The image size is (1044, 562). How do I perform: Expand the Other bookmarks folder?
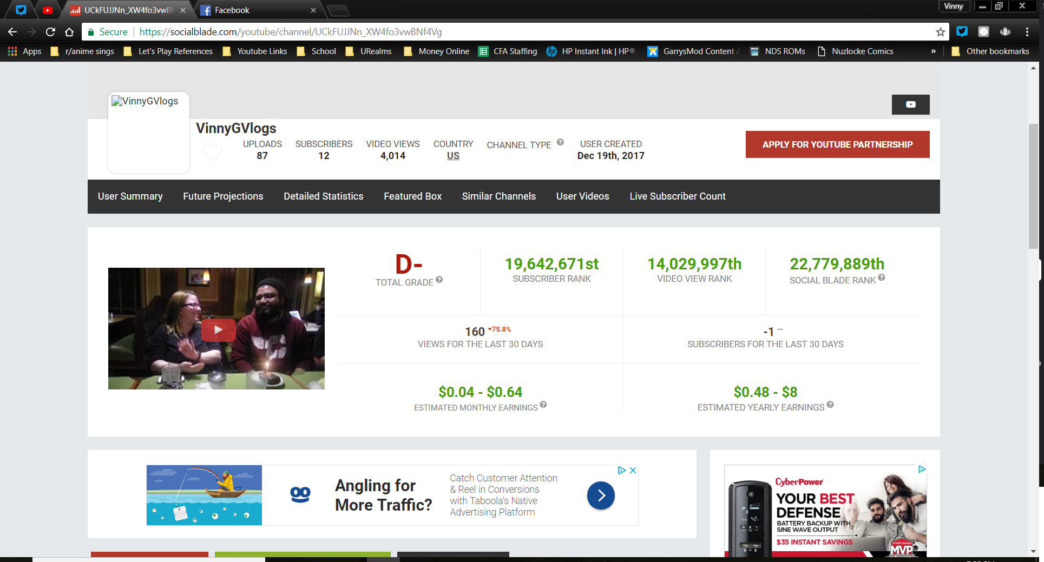pos(990,51)
